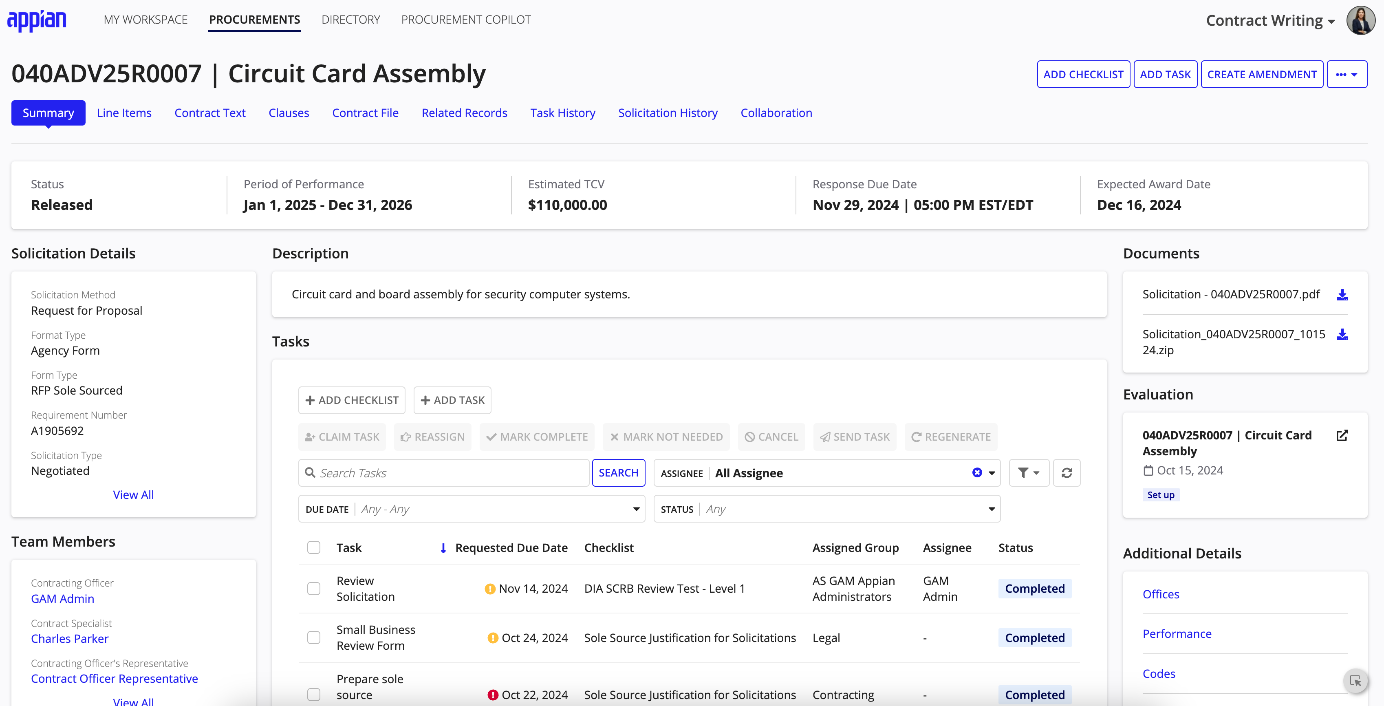Click calendar icon beside Oct 15, 2024
This screenshot has height=706, width=1384.
pos(1148,471)
